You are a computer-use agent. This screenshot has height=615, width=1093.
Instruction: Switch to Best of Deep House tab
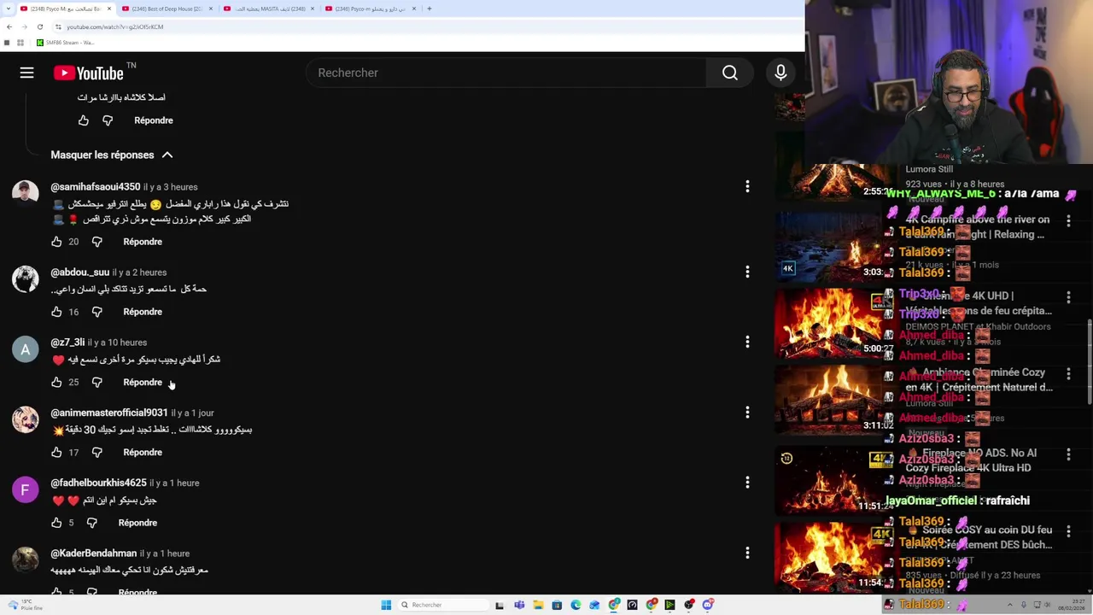pos(167,9)
